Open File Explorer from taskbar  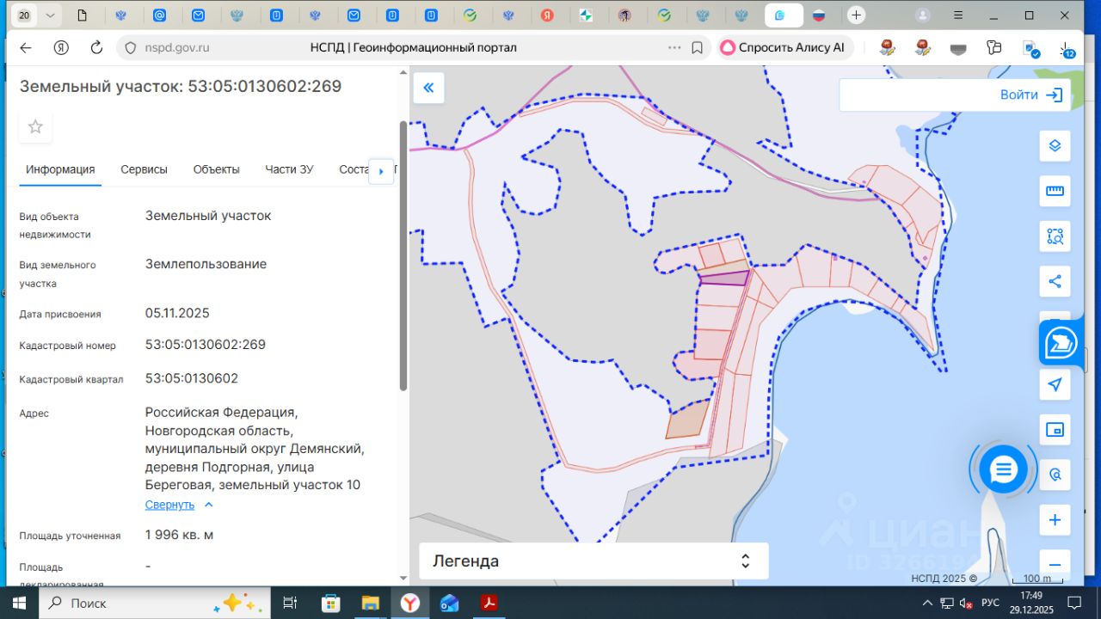pos(370,603)
